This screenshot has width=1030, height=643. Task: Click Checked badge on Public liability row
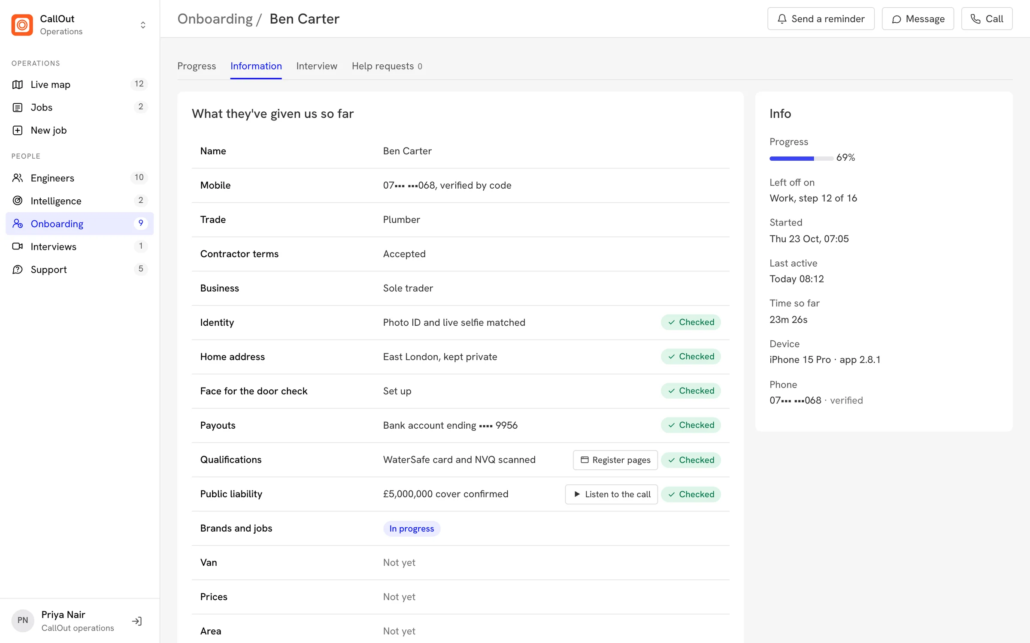(691, 494)
